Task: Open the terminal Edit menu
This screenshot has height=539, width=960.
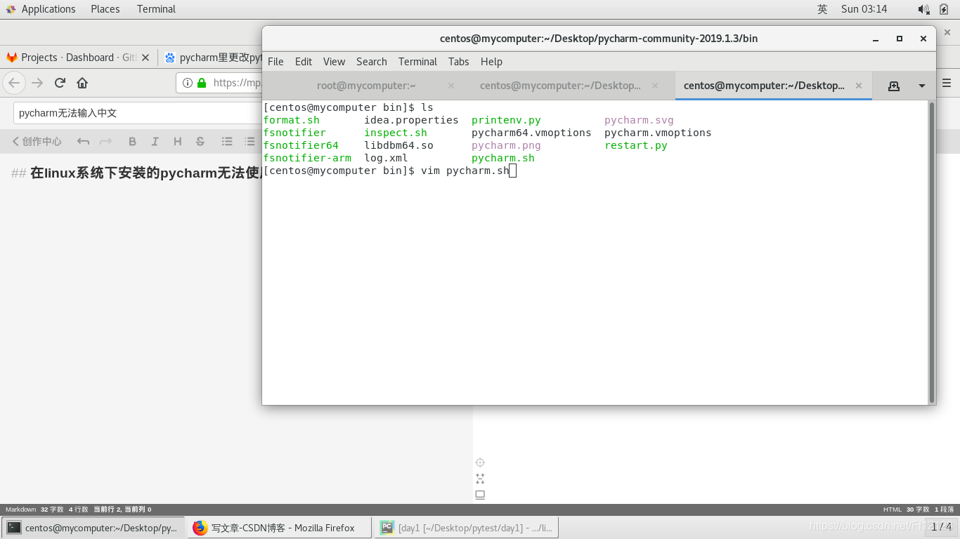Action: 304,62
